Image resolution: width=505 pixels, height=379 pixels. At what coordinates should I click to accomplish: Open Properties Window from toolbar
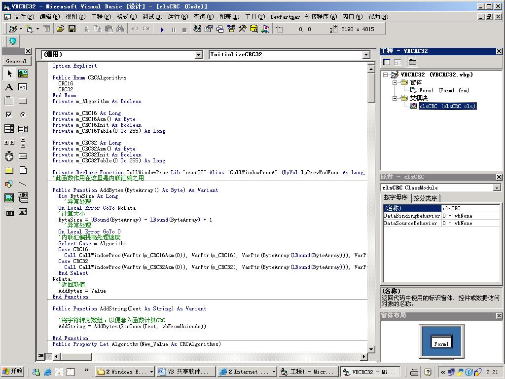pos(209,29)
